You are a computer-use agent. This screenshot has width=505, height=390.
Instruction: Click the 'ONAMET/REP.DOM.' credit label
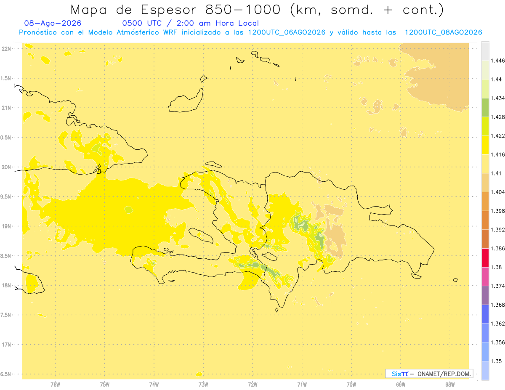click(444, 374)
